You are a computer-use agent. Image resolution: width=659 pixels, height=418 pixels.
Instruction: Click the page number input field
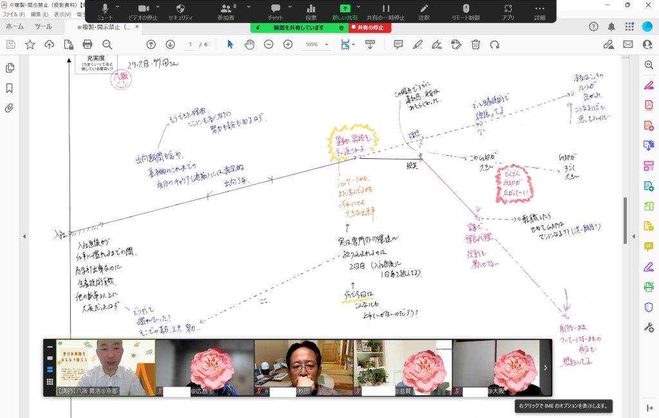190,44
